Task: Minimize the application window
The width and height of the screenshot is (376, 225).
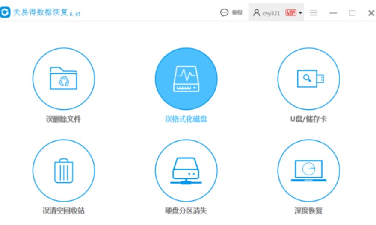Action: coord(333,13)
